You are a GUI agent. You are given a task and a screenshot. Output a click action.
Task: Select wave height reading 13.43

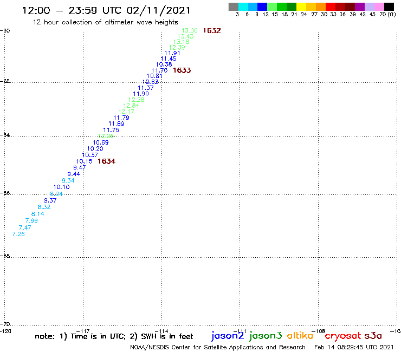185,36
